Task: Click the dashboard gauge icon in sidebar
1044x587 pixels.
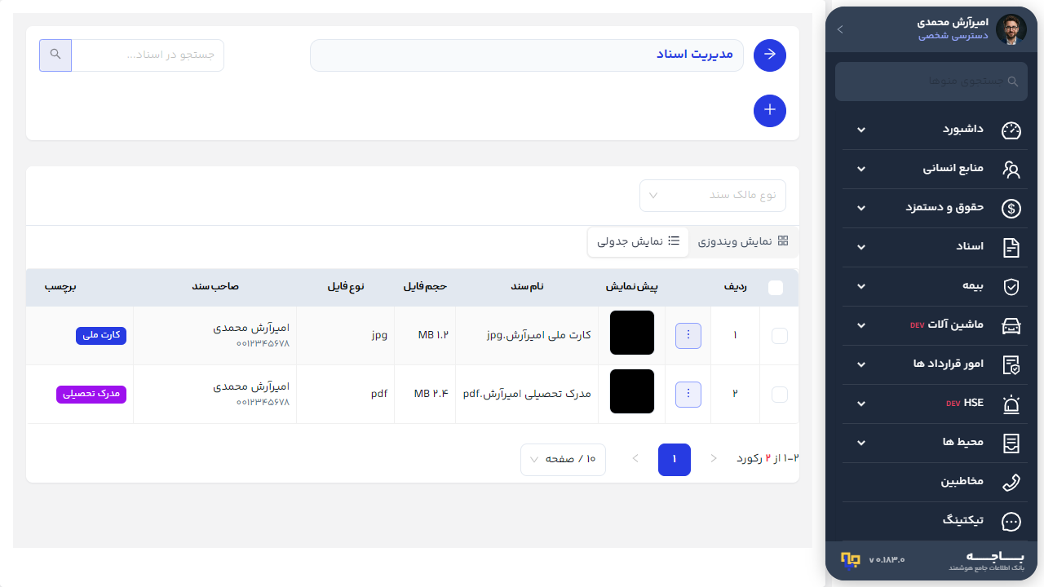Action: click(x=1011, y=130)
